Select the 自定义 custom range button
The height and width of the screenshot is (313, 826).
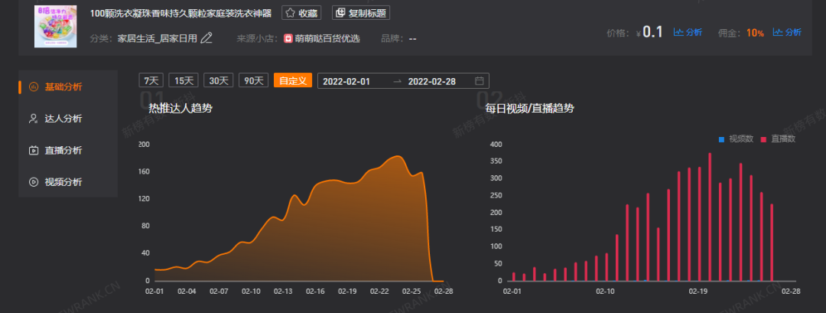pyautogui.click(x=293, y=80)
